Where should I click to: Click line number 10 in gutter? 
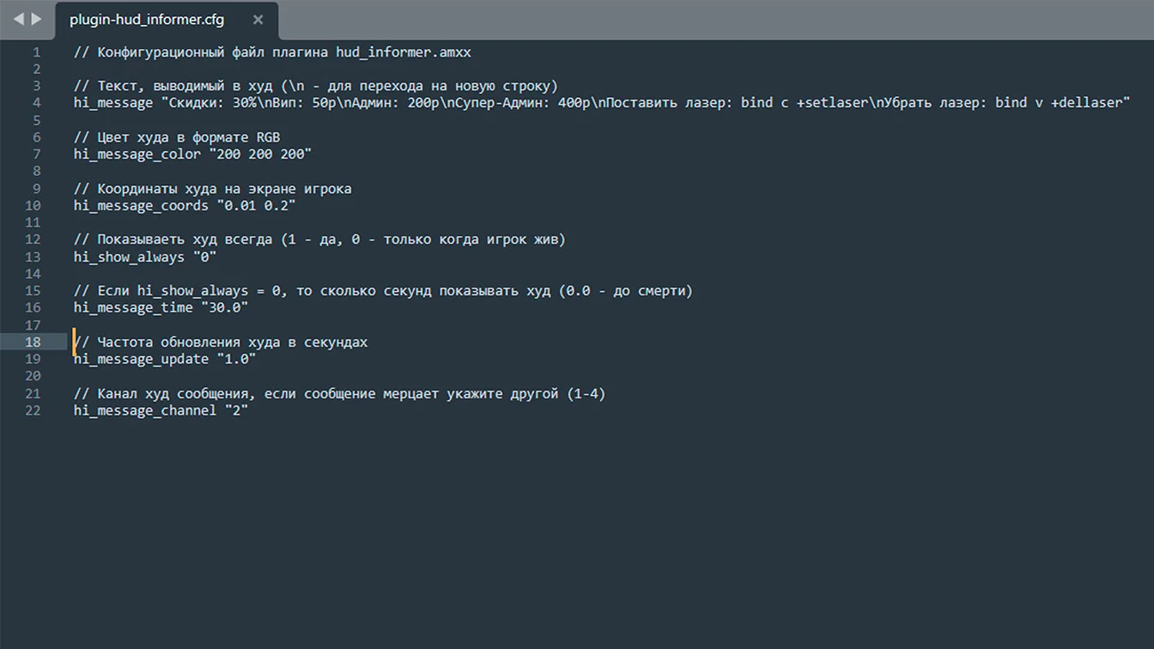click(33, 205)
